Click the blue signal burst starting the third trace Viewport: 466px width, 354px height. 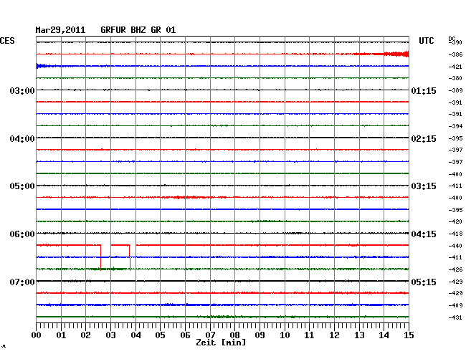[x=44, y=66]
